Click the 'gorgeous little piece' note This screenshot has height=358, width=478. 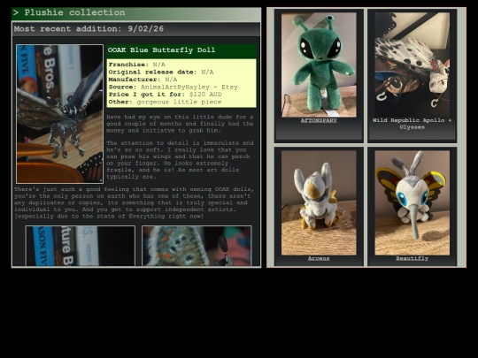click(179, 102)
